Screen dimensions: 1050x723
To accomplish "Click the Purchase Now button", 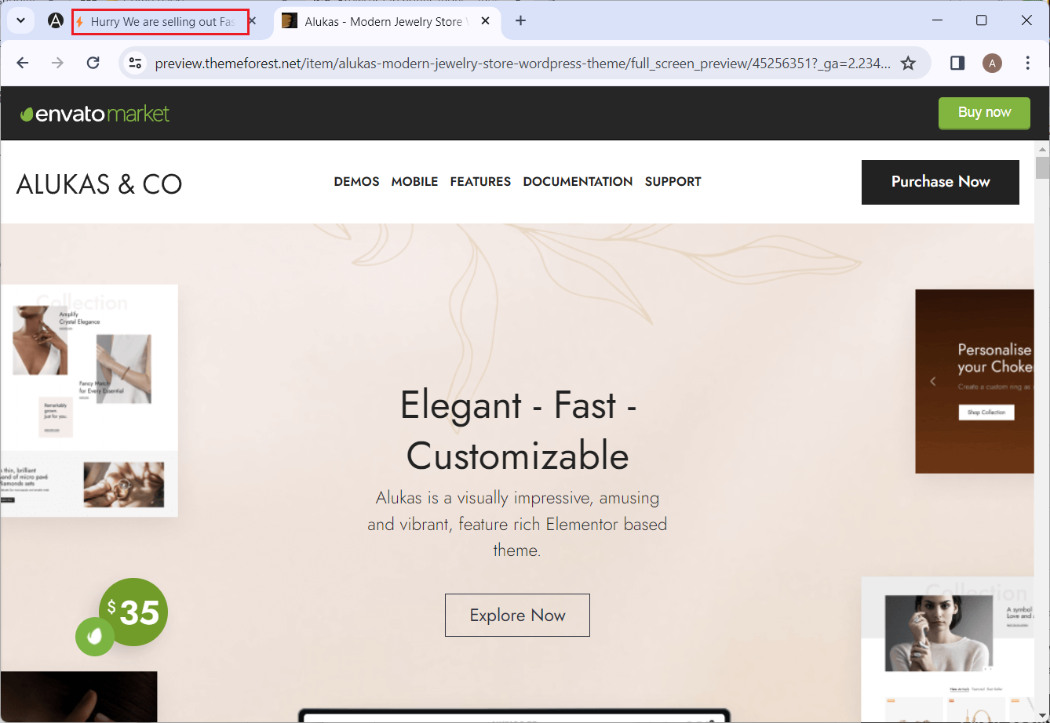I will [940, 182].
